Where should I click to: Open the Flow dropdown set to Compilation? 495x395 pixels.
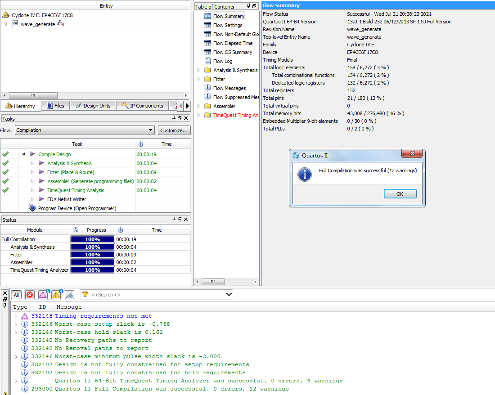point(85,130)
